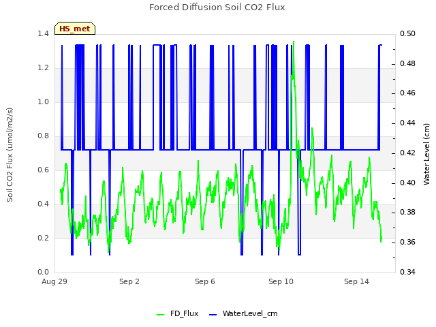436x327 pixels.
Task: Click the HS_met site label badge
Action: pyautogui.click(x=75, y=29)
